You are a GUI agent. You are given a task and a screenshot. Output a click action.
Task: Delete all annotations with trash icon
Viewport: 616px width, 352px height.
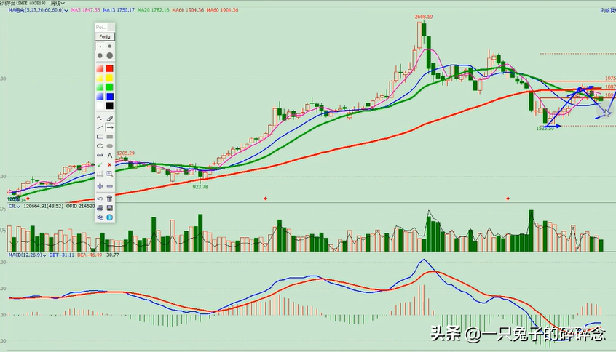110,199
